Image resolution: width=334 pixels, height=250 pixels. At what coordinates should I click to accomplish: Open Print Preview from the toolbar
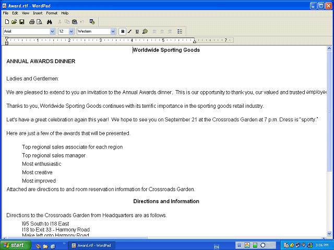[40, 22]
